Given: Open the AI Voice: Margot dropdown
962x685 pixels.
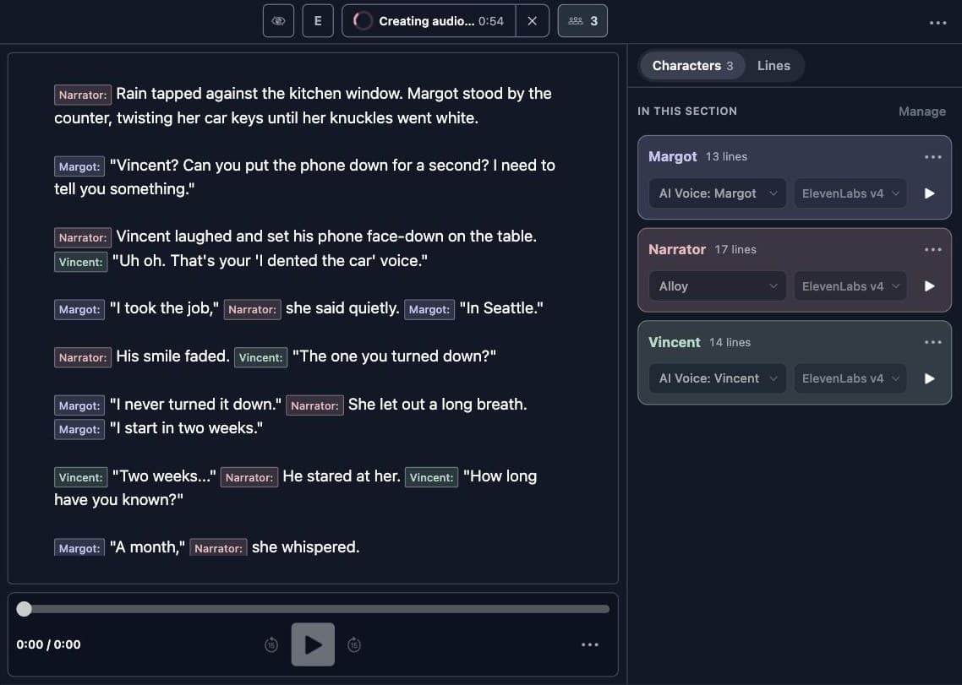Looking at the screenshot, I should 717,193.
